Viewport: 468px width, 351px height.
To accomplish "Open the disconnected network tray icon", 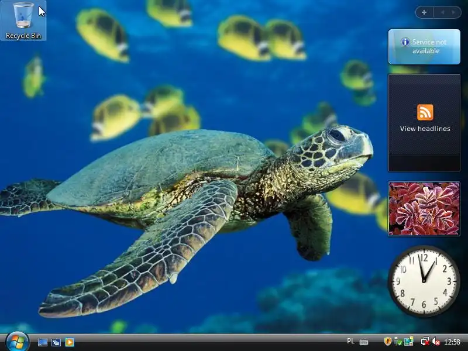I will click(x=425, y=342).
